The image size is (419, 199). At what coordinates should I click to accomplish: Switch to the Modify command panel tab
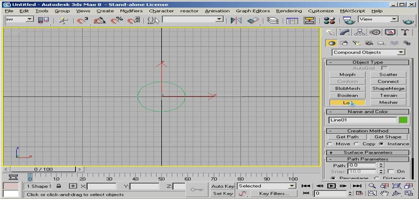[x=345, y=32]
